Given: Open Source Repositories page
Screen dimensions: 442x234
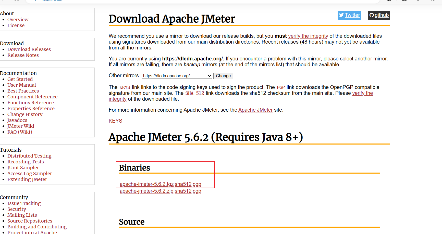Looking at the screenshot, I should pyautogui.click(x=30, y=221).
